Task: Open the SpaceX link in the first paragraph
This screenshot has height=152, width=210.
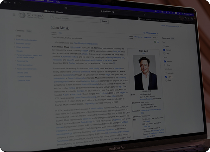Action: [x=85, y=51]
